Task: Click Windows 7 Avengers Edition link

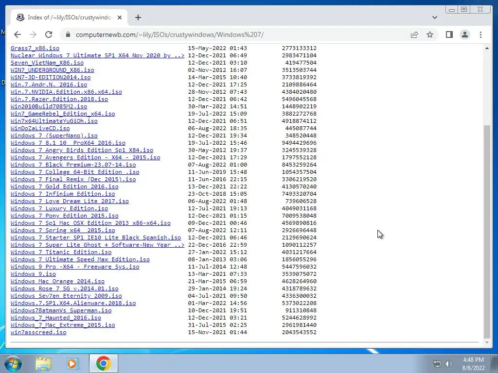Action: pyautogui.click(x=86, y=158)
